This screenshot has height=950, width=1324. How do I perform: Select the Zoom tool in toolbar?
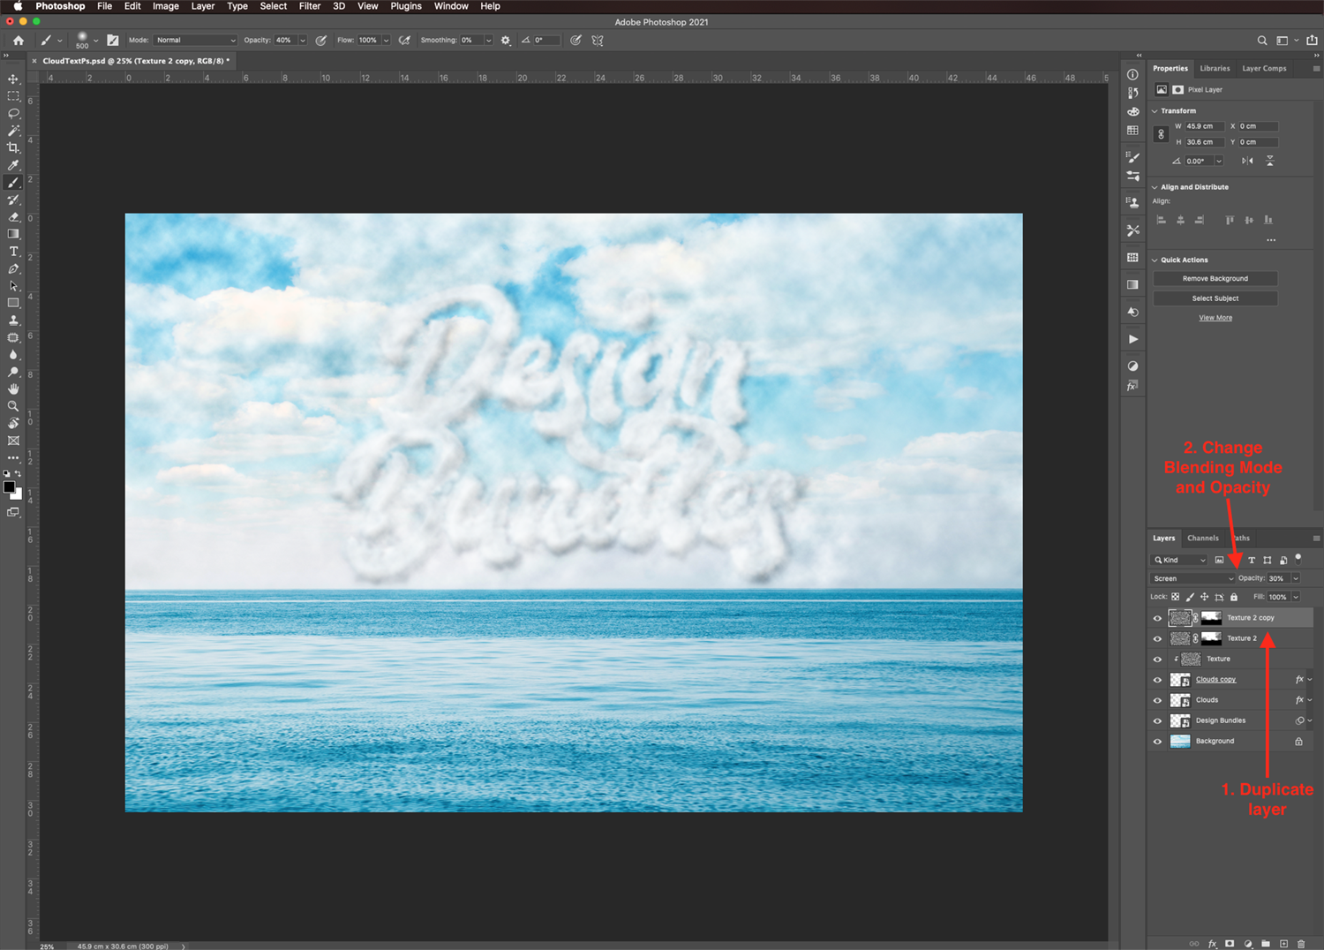tap(13, 406)
